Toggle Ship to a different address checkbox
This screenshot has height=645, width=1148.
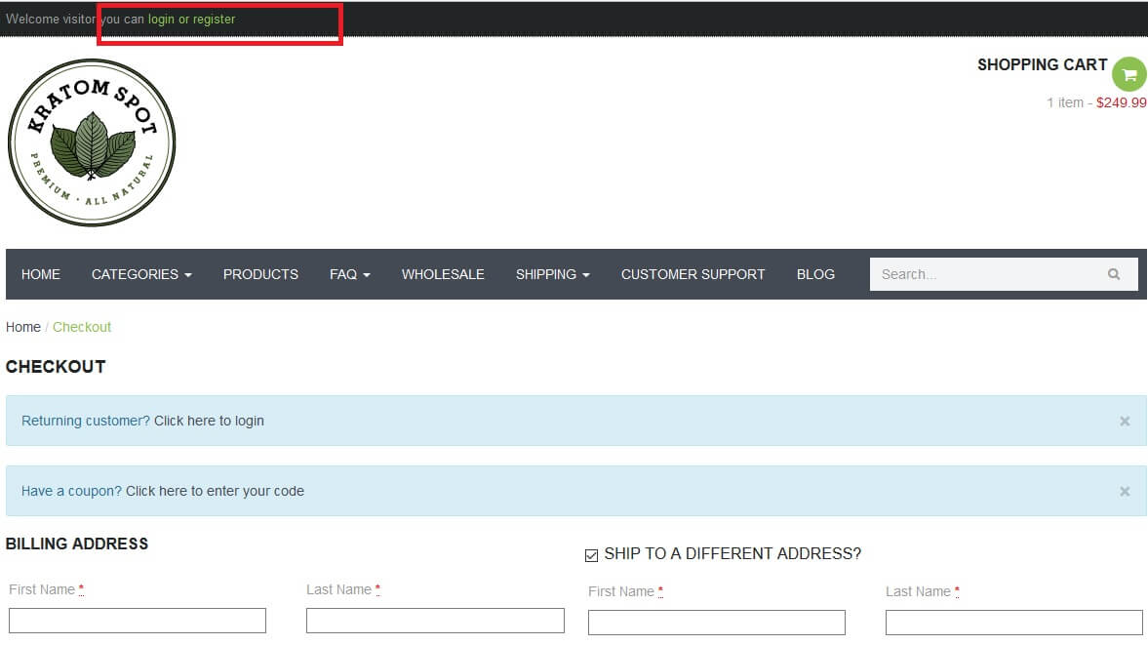(x=592, y=555)
